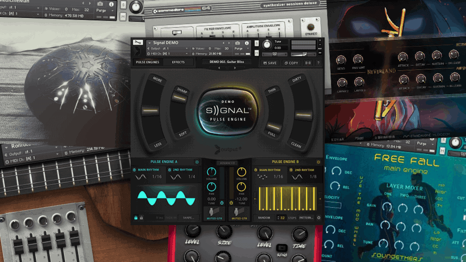This screenshot has height=262, width=466.
Task: Open Signal MIDI Ch channel dropdown
Action: pyautogui.click(x=167, y=54)
